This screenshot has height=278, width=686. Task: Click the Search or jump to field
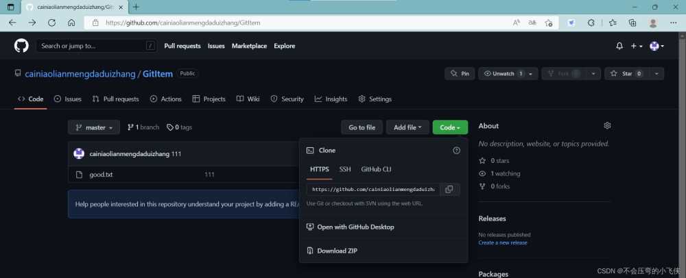[x=96, y=46]
